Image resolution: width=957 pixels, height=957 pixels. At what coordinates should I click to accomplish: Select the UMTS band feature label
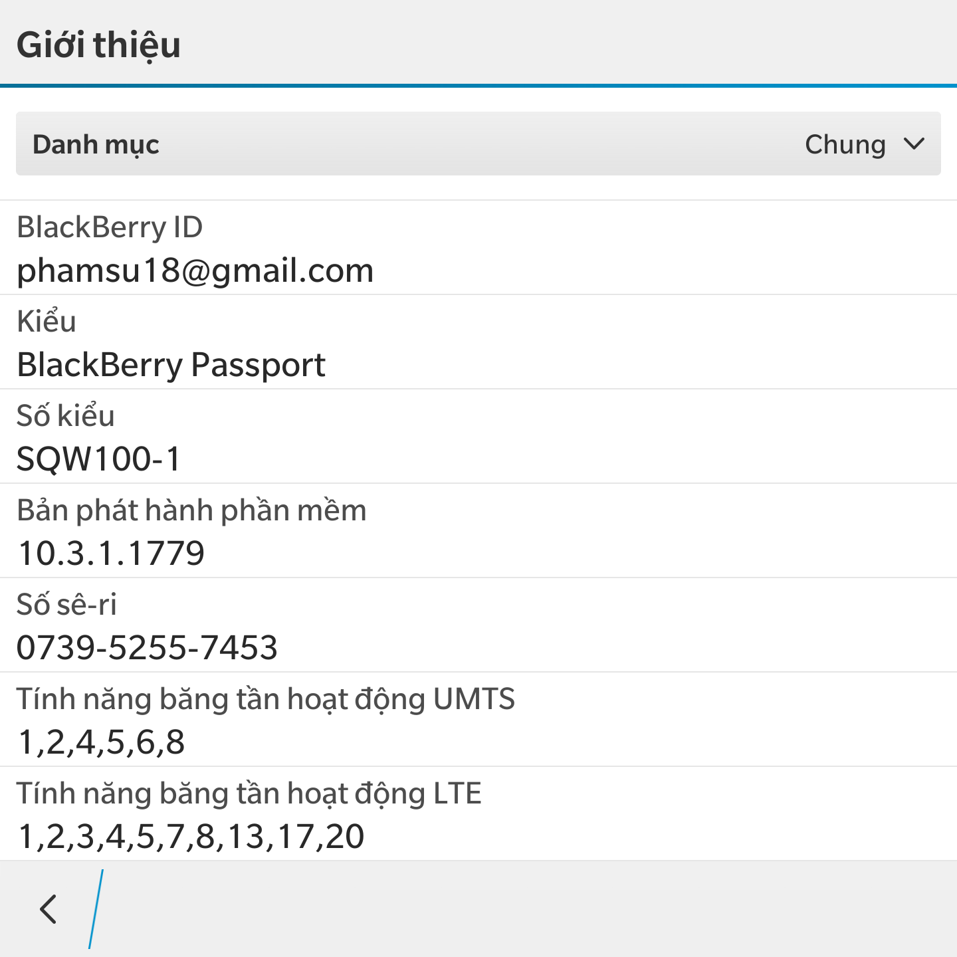(x=265, y=699)
